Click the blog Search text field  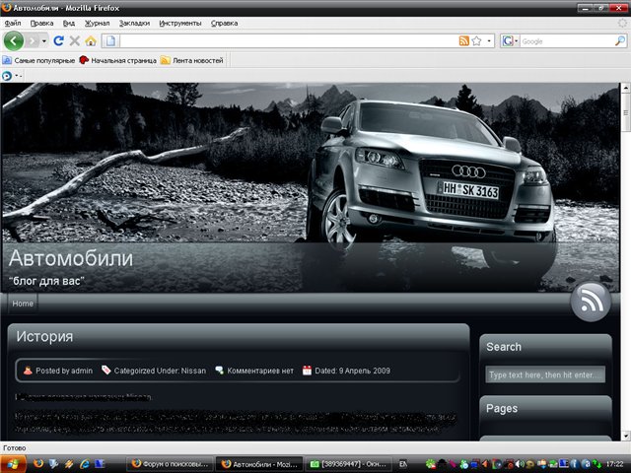click(544, 374)
